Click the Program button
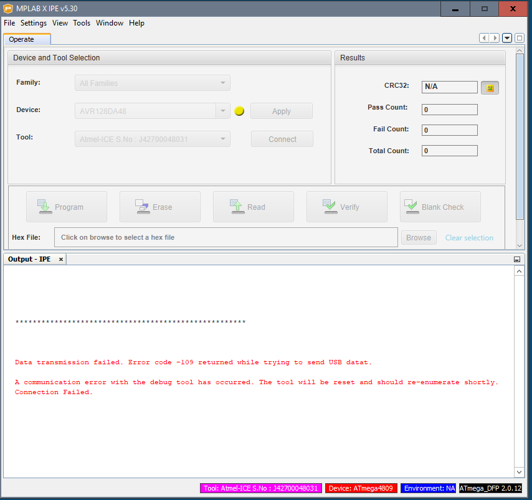532x500 pixels. 67,207
